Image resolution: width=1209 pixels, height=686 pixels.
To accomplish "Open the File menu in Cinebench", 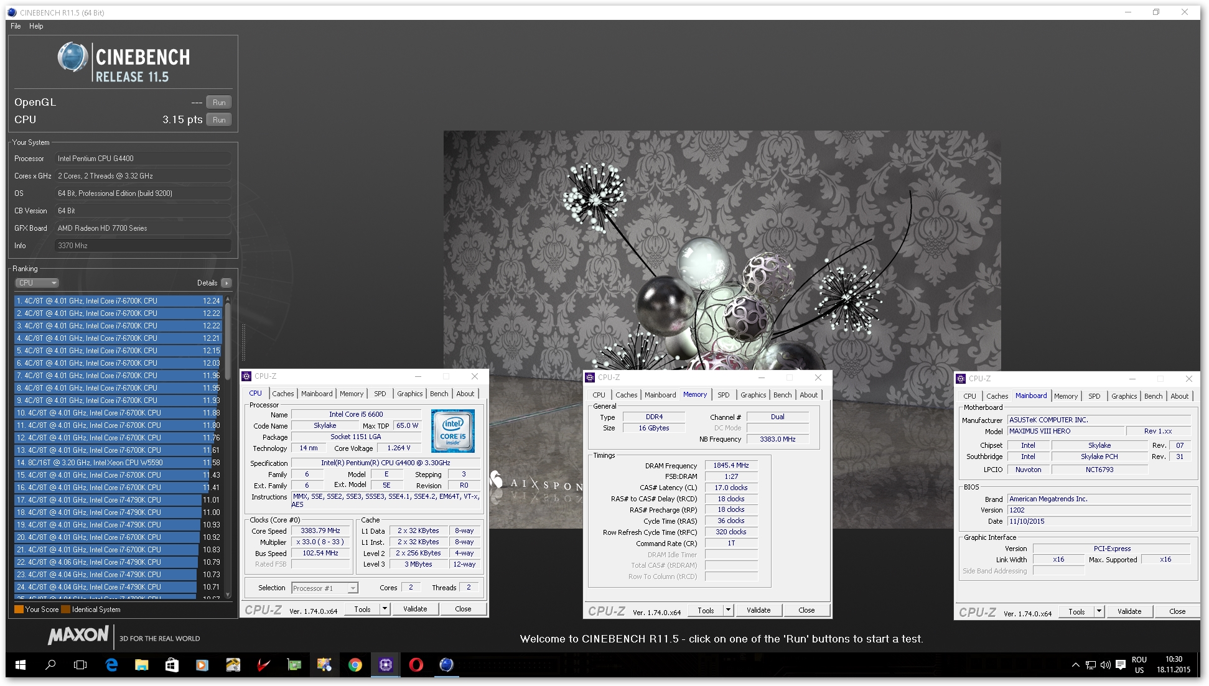I will (16, 26).
